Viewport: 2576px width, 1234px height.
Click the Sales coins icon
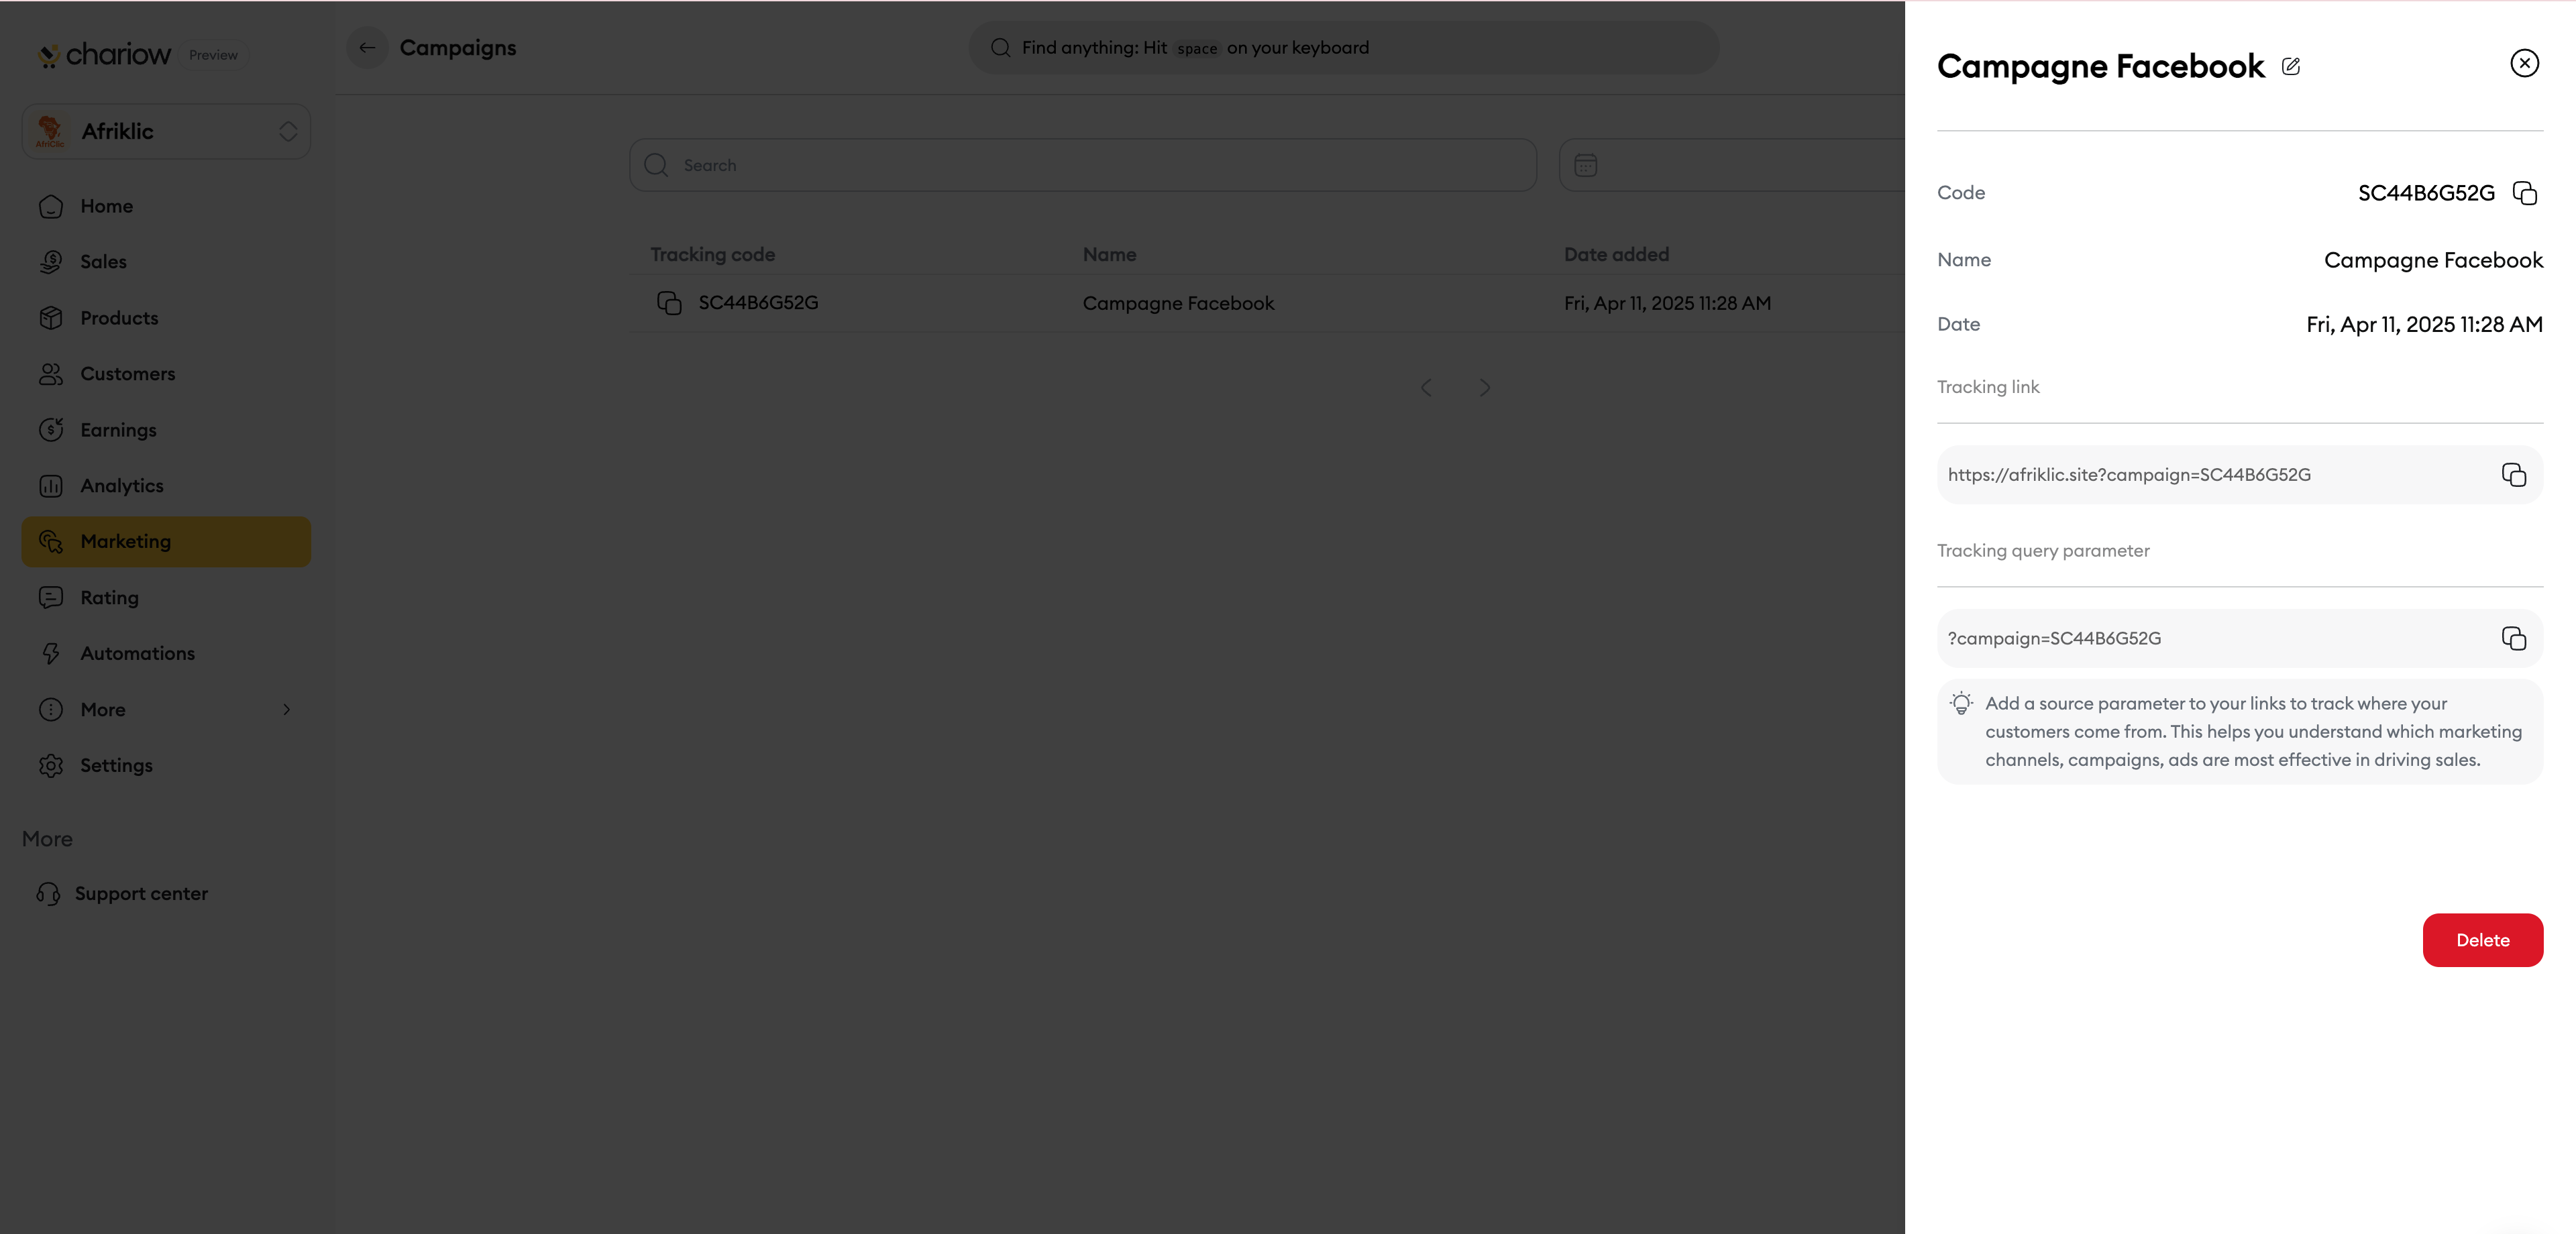click(x=51, y=262)
